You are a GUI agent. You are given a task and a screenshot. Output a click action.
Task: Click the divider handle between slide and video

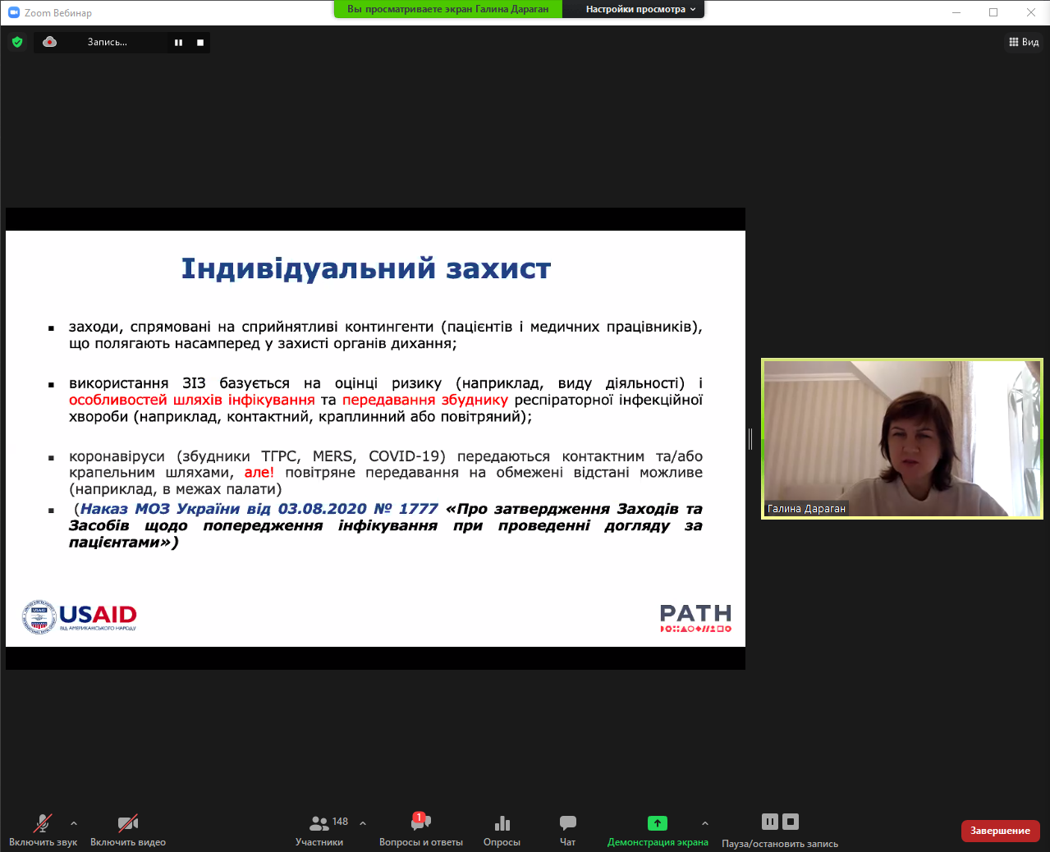[x=750, y=439]
